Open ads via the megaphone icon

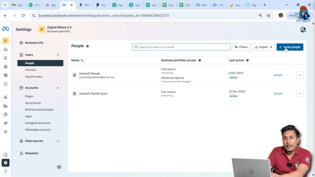tap(6, 123)
